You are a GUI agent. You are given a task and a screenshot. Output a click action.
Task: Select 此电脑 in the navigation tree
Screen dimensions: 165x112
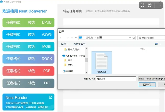(x=68, y=71)
